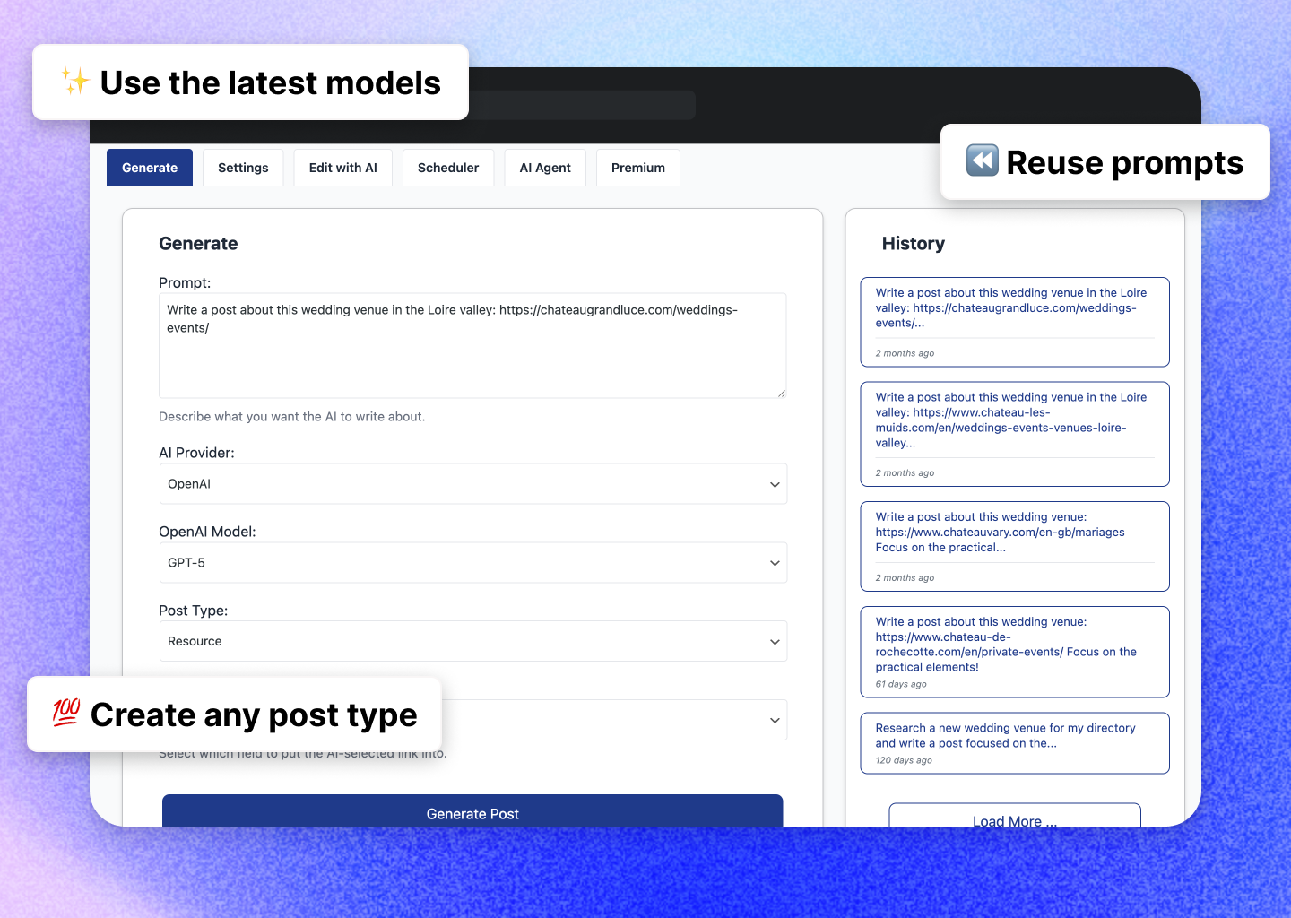1291x918 pixels.
Task: Open the Premium tab
Action: click(637, 168)
